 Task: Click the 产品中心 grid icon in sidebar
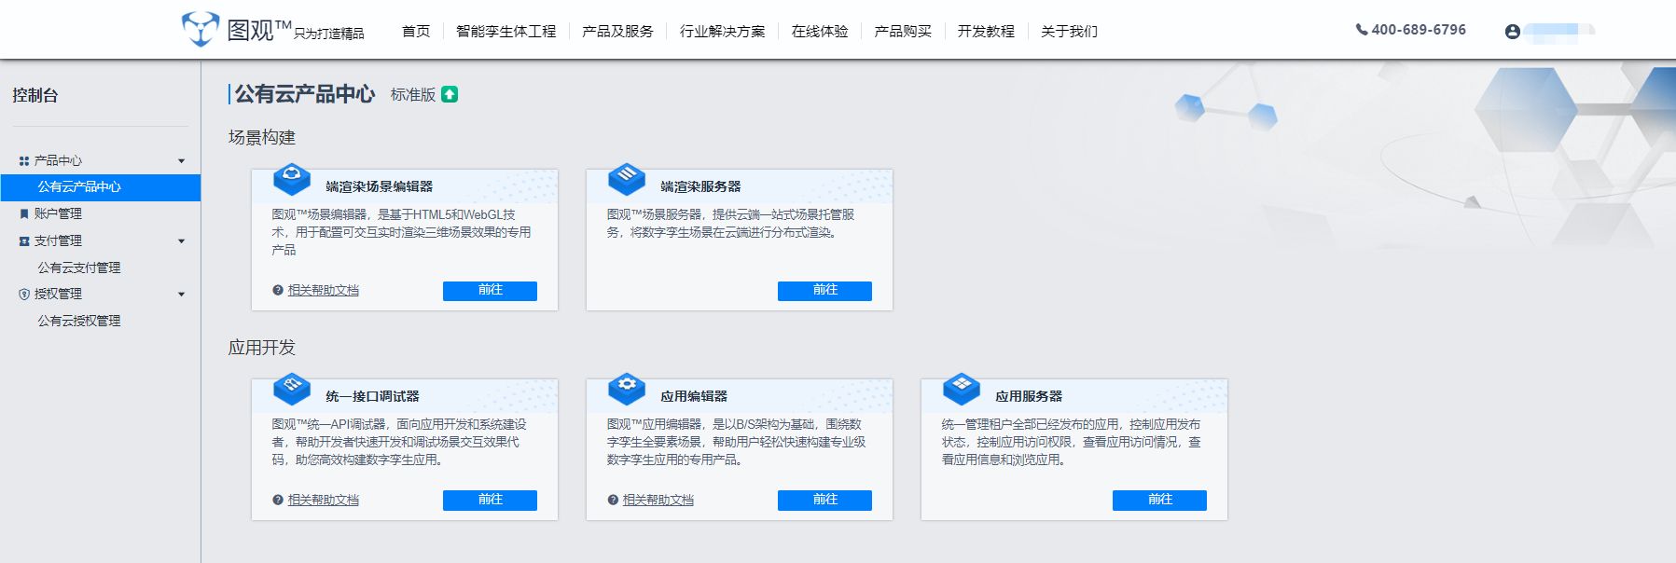[24, 161]
